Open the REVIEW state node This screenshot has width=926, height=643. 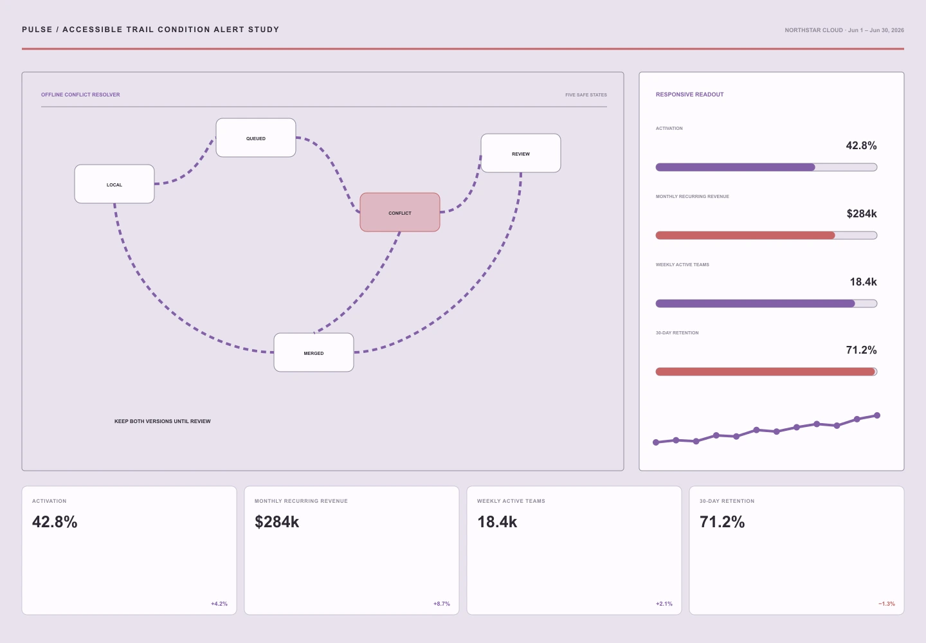[521, 153]
